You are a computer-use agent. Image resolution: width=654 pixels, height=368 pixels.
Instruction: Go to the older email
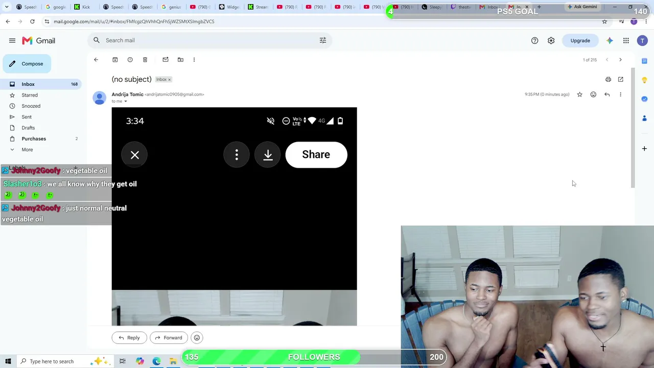(x=620, y=60)
